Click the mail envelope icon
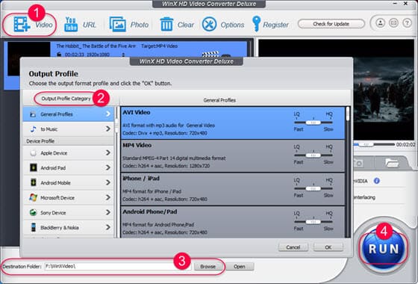 (x=393, y=23)
